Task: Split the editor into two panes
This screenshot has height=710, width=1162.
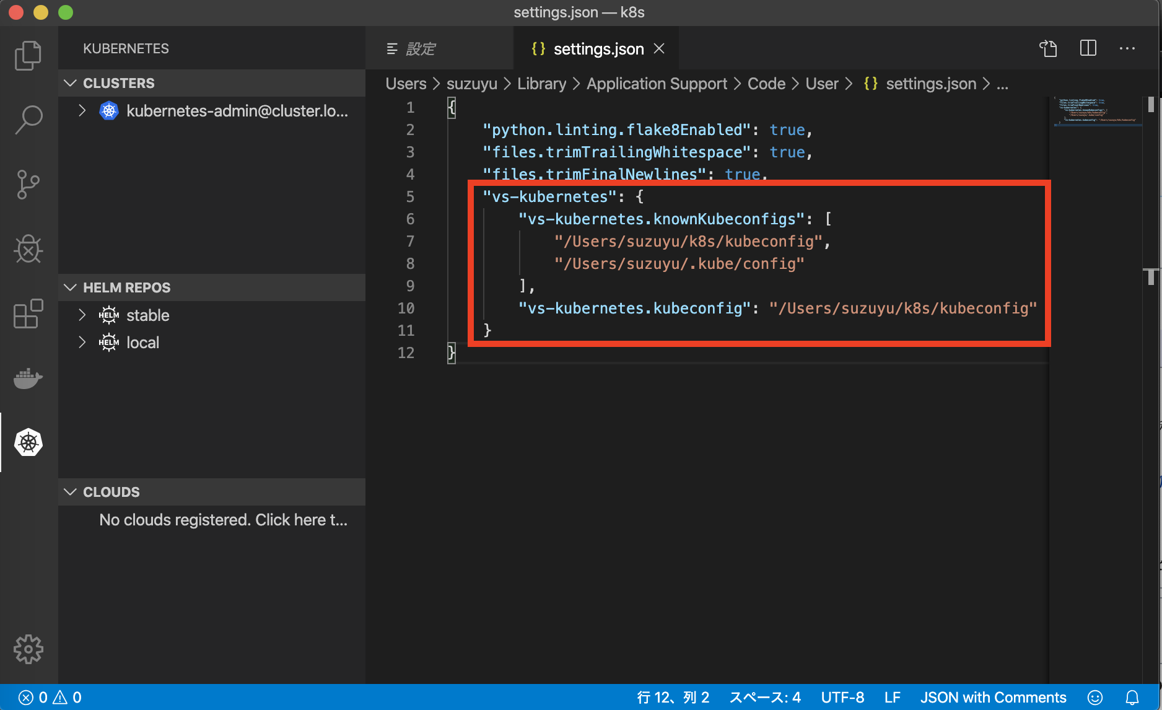Action: [x=1088, y=48]
